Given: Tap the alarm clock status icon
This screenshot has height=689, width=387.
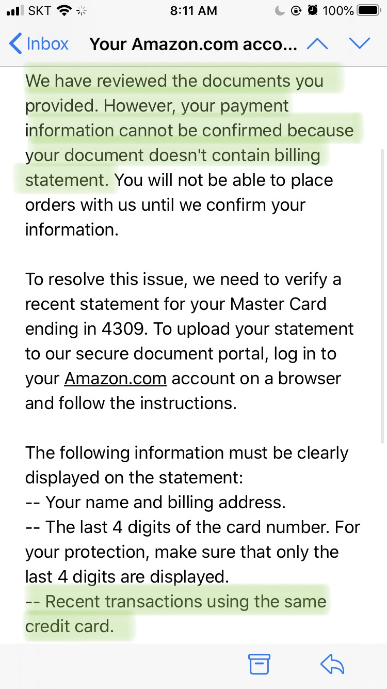Looking at the screenshot, I should click(313, 11).
